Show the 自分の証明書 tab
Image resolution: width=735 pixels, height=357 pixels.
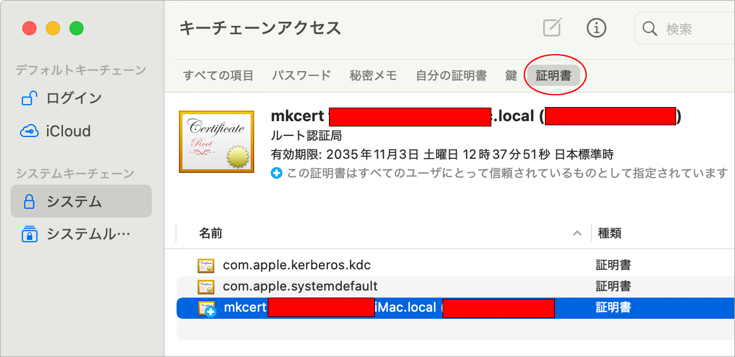(x=451, y=75)
